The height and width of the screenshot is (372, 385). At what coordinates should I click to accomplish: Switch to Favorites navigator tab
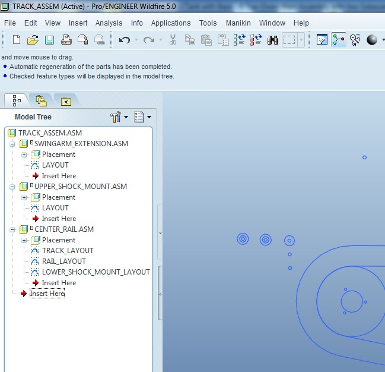(66, 101)
